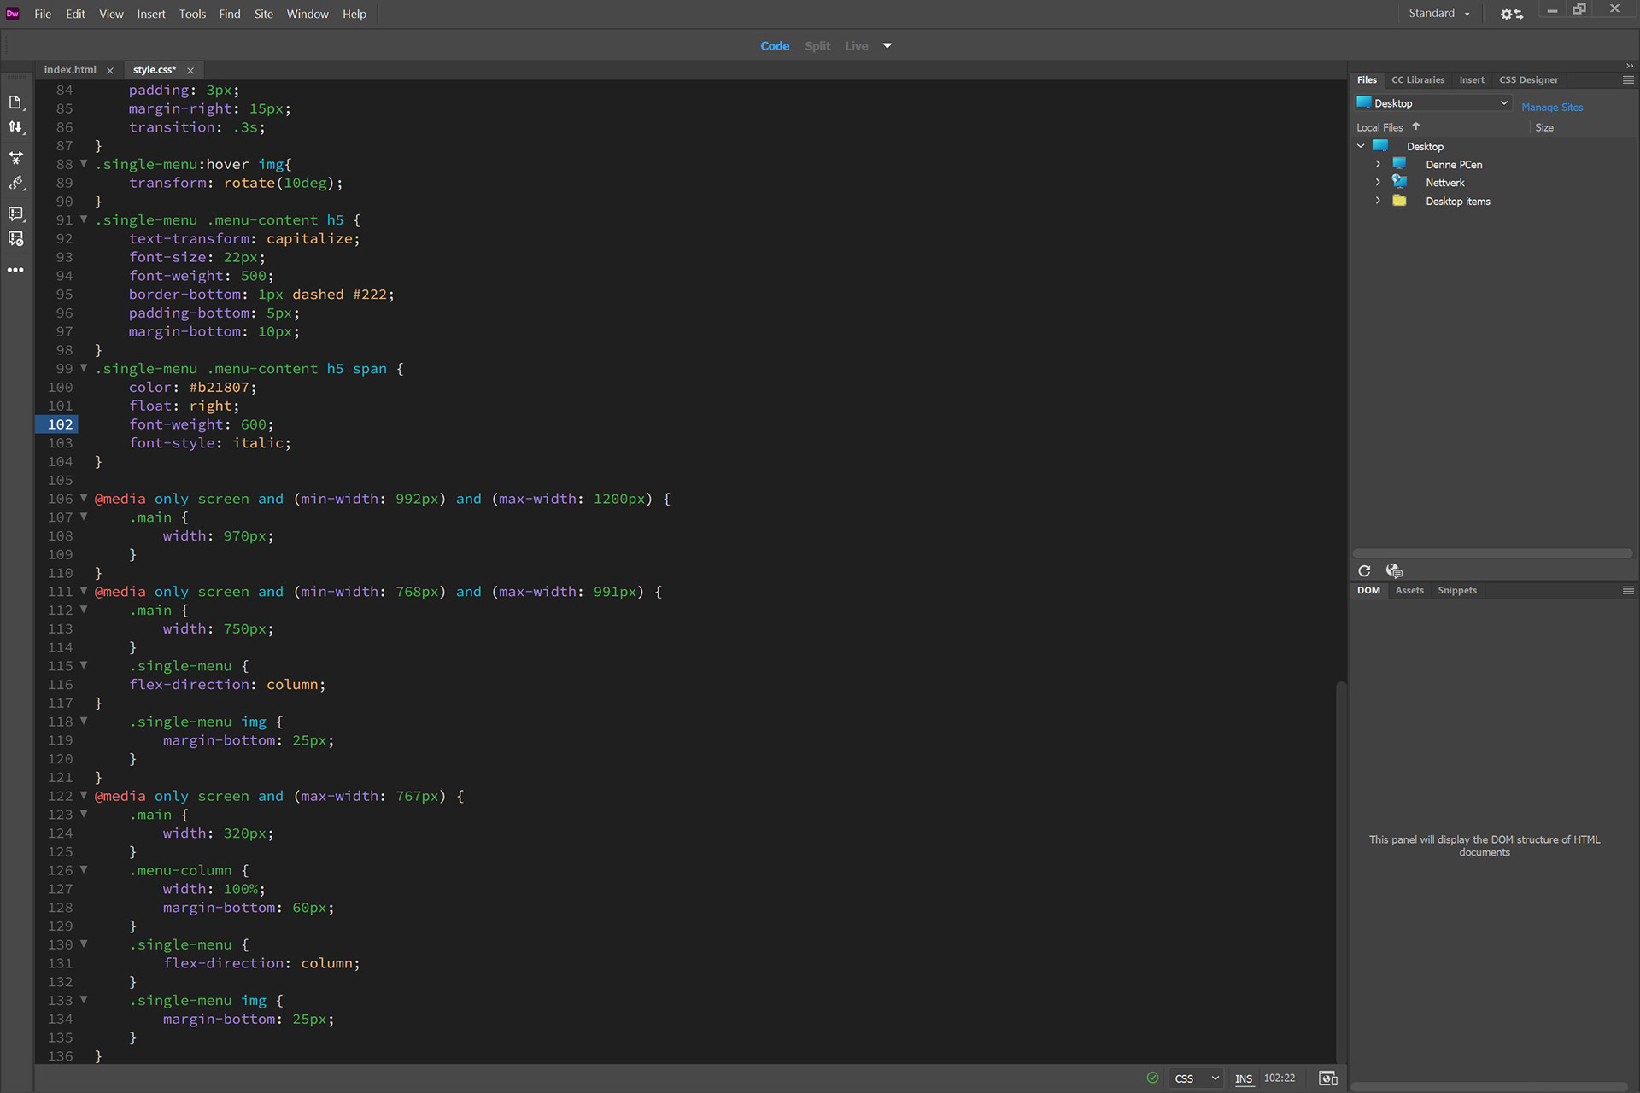Switch to the CC Libraries panel tab

pyautogui.click(x=1418, y=79)
